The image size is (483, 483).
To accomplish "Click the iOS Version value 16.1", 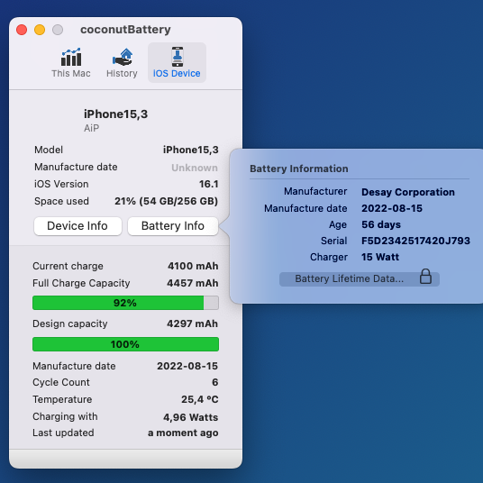I will (x=208, y=184).
